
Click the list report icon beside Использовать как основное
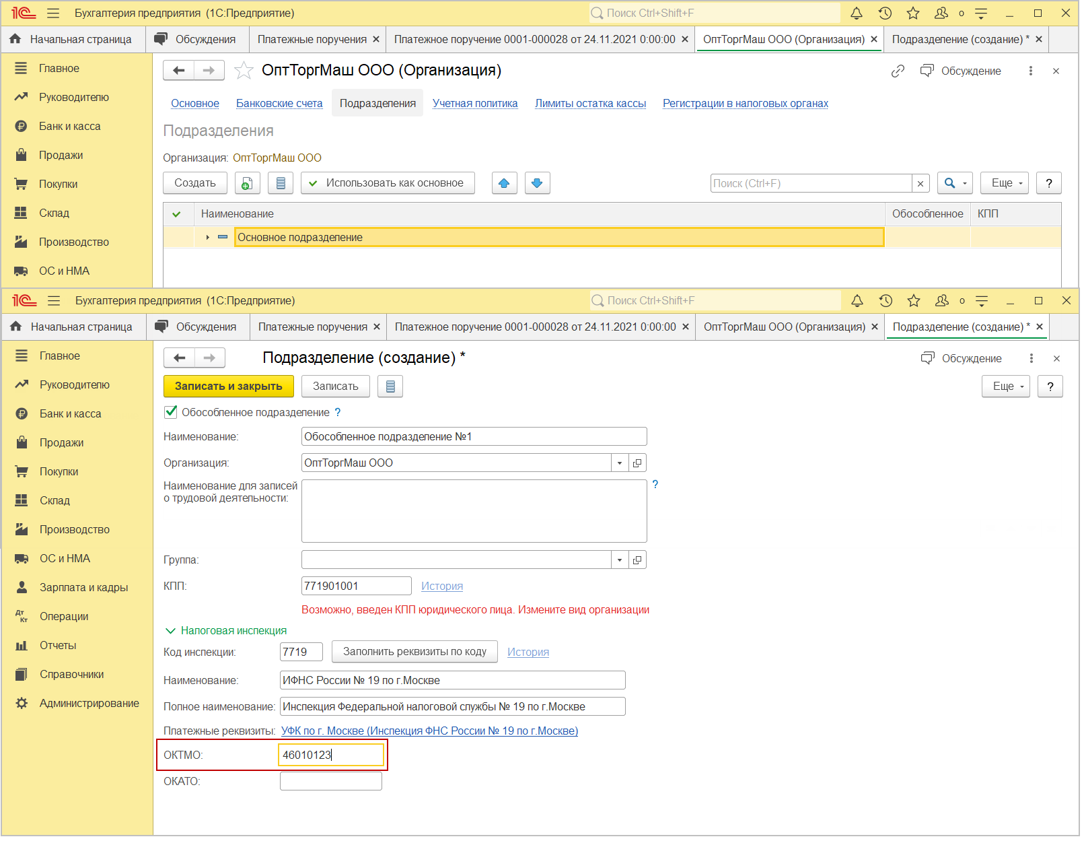281,183
